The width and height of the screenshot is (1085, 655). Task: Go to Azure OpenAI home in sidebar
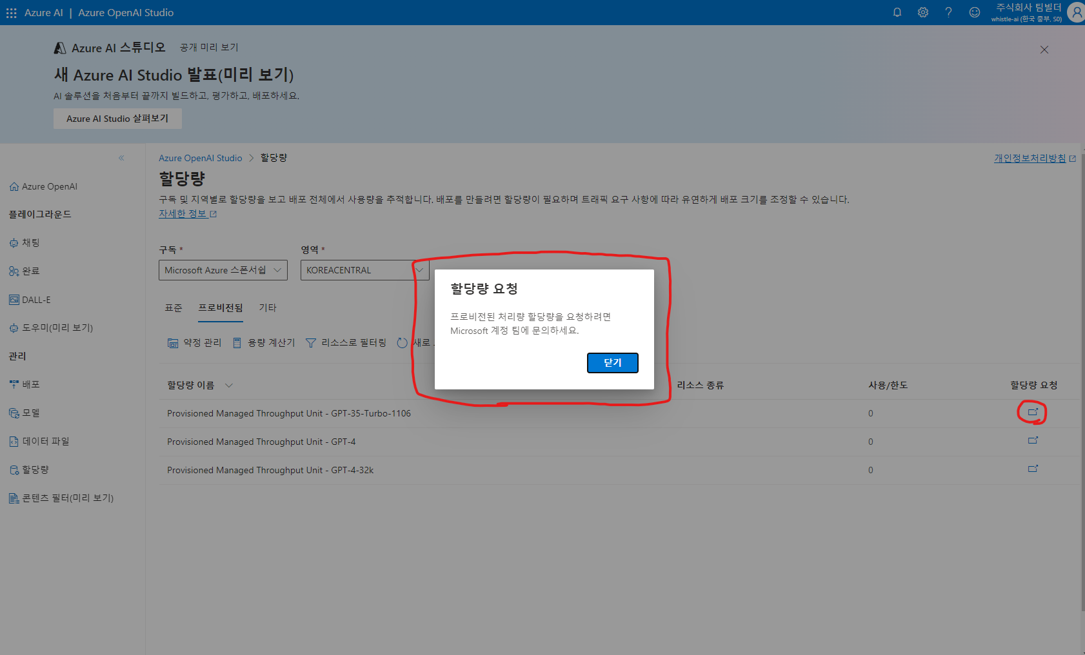[x=44, y=186]
